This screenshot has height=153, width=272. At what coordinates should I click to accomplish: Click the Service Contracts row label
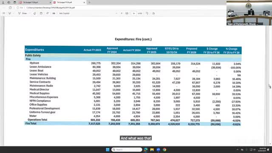point(40,82)
